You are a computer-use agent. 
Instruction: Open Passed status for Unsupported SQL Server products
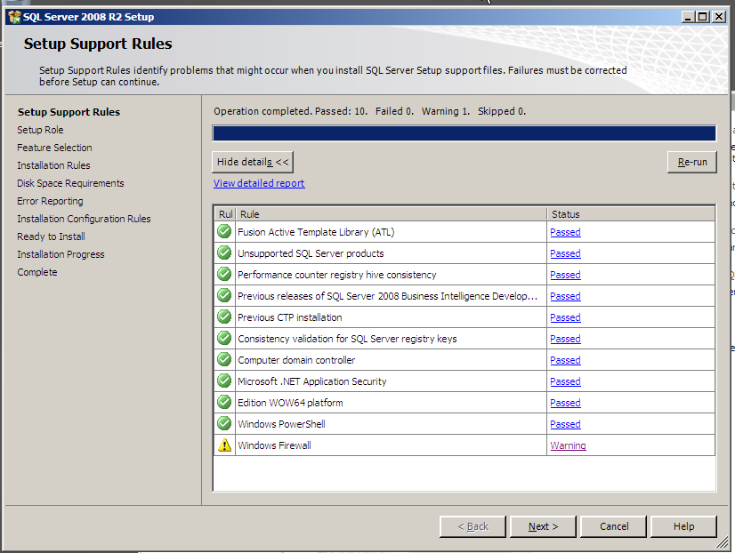pyautogui.click(x=565, y=253)
